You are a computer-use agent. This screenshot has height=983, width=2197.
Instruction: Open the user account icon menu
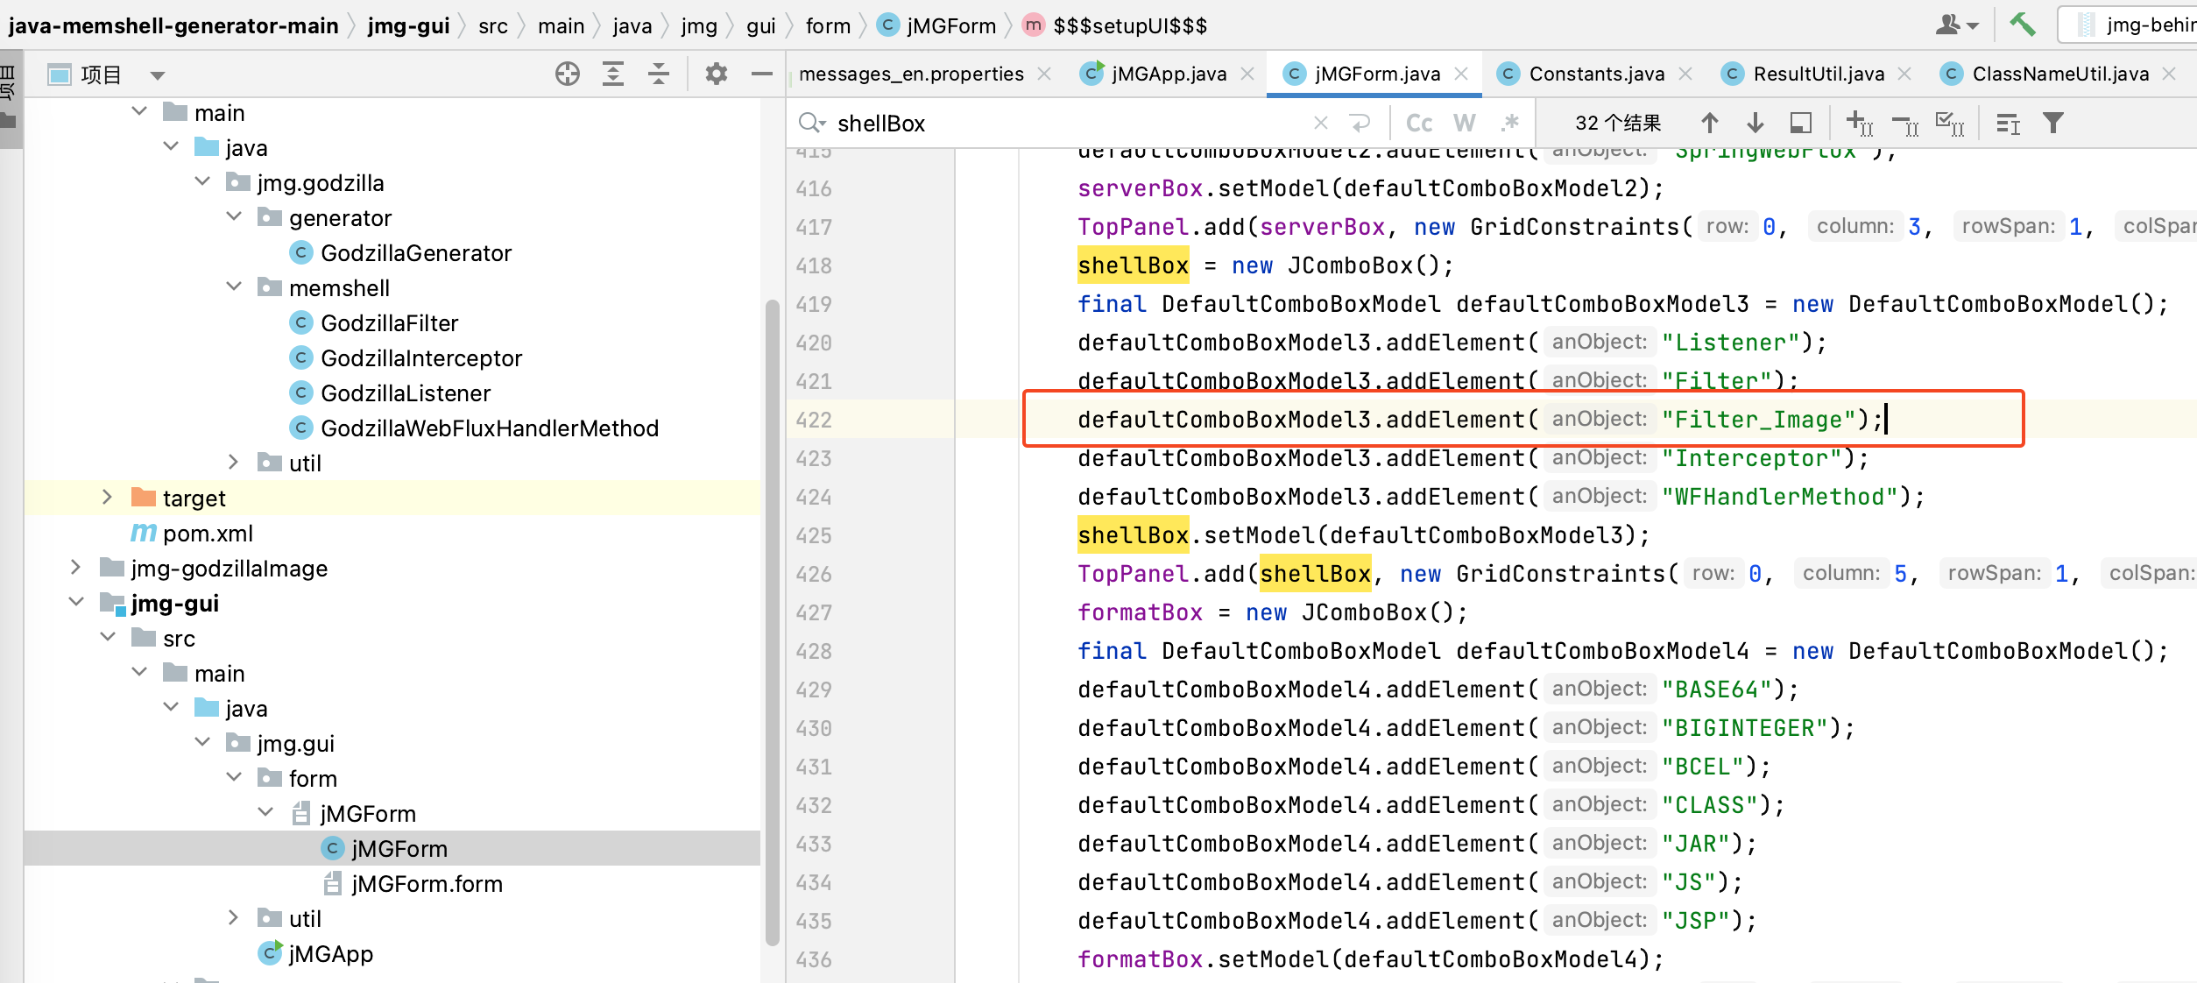coord(1956,25)
